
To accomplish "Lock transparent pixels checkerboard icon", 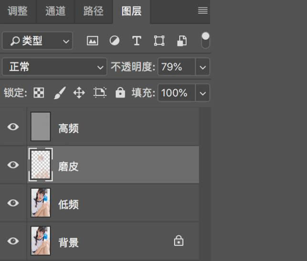I will [x=39, y=93].
